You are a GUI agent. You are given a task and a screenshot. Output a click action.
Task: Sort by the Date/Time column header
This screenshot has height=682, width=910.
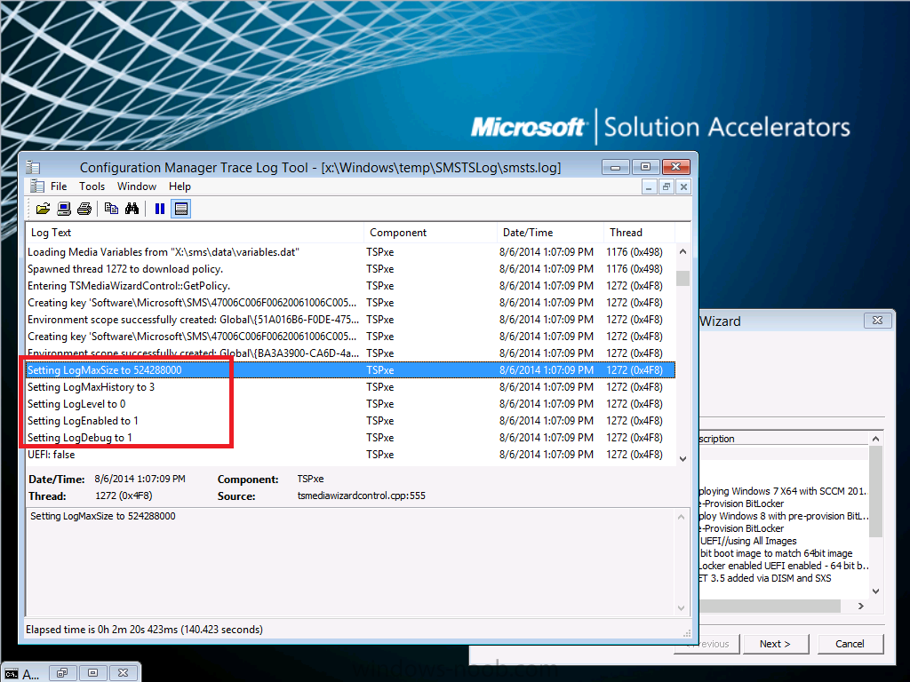(x=550, y=233)
